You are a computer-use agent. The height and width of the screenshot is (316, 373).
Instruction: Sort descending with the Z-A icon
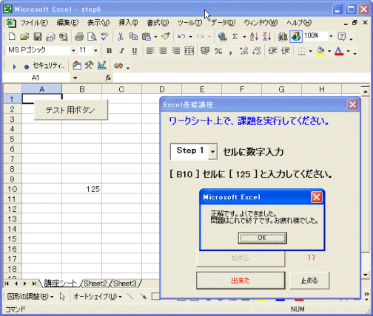pyautogui.click(x=266, y=37)
